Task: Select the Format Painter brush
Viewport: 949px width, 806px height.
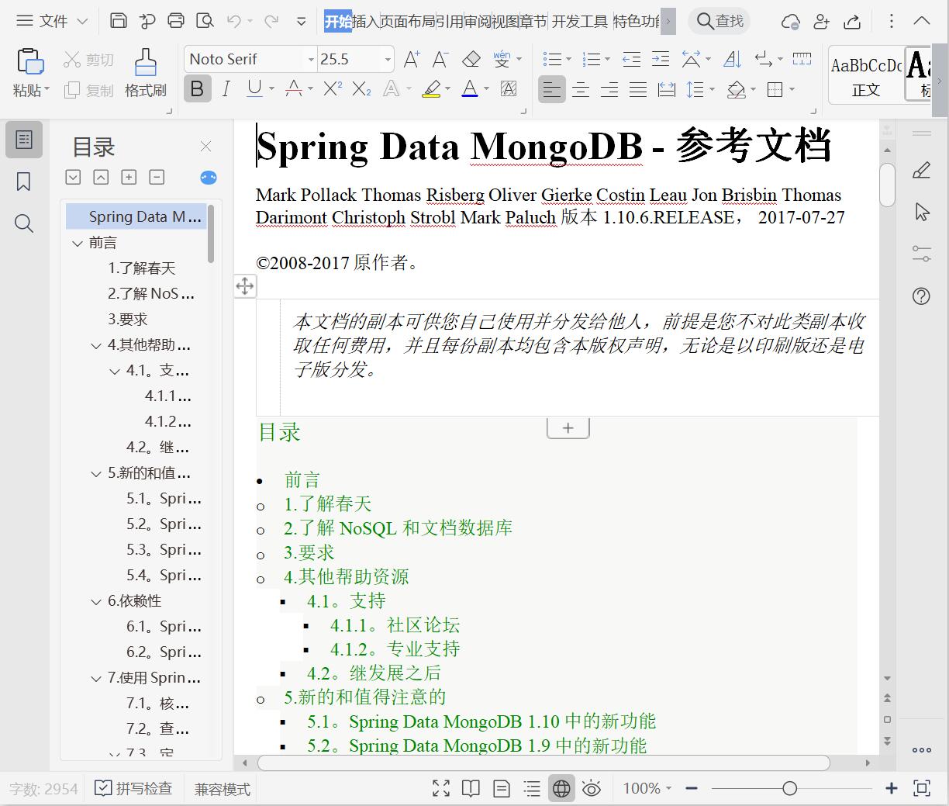Action: point(145,62)
